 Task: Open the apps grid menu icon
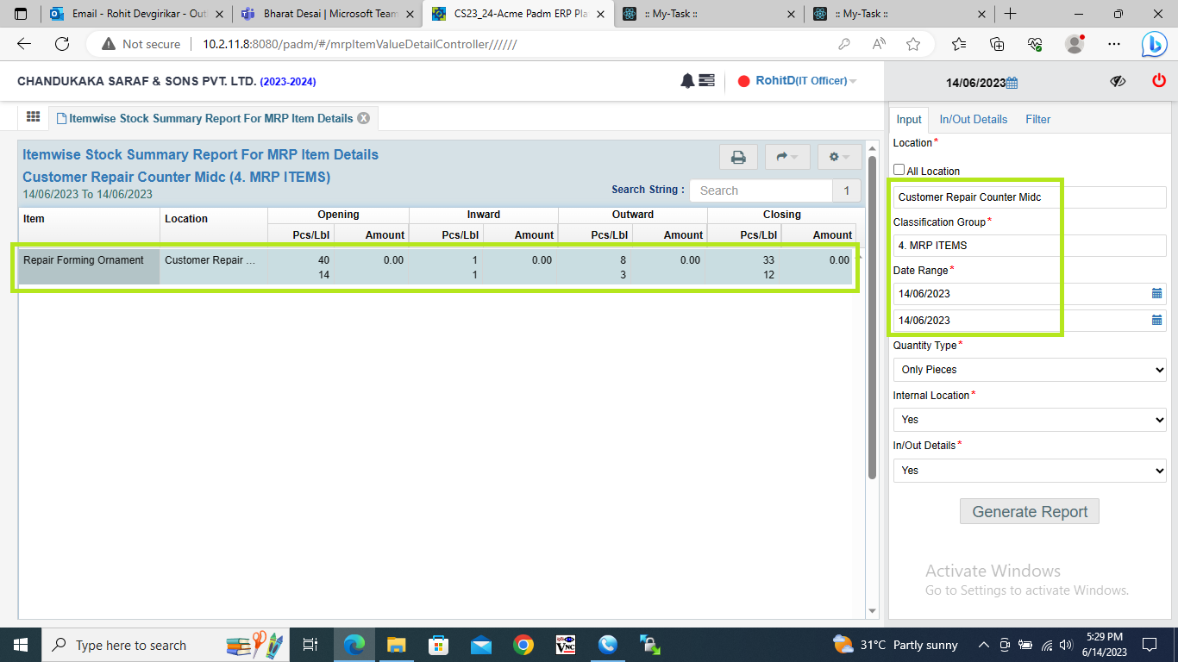[34, 117]
